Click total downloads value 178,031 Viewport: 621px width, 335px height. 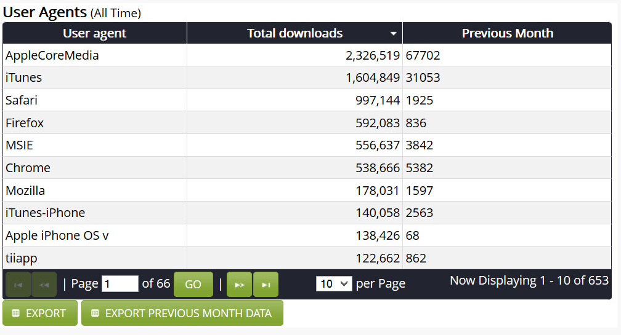(x=378, y=191)
